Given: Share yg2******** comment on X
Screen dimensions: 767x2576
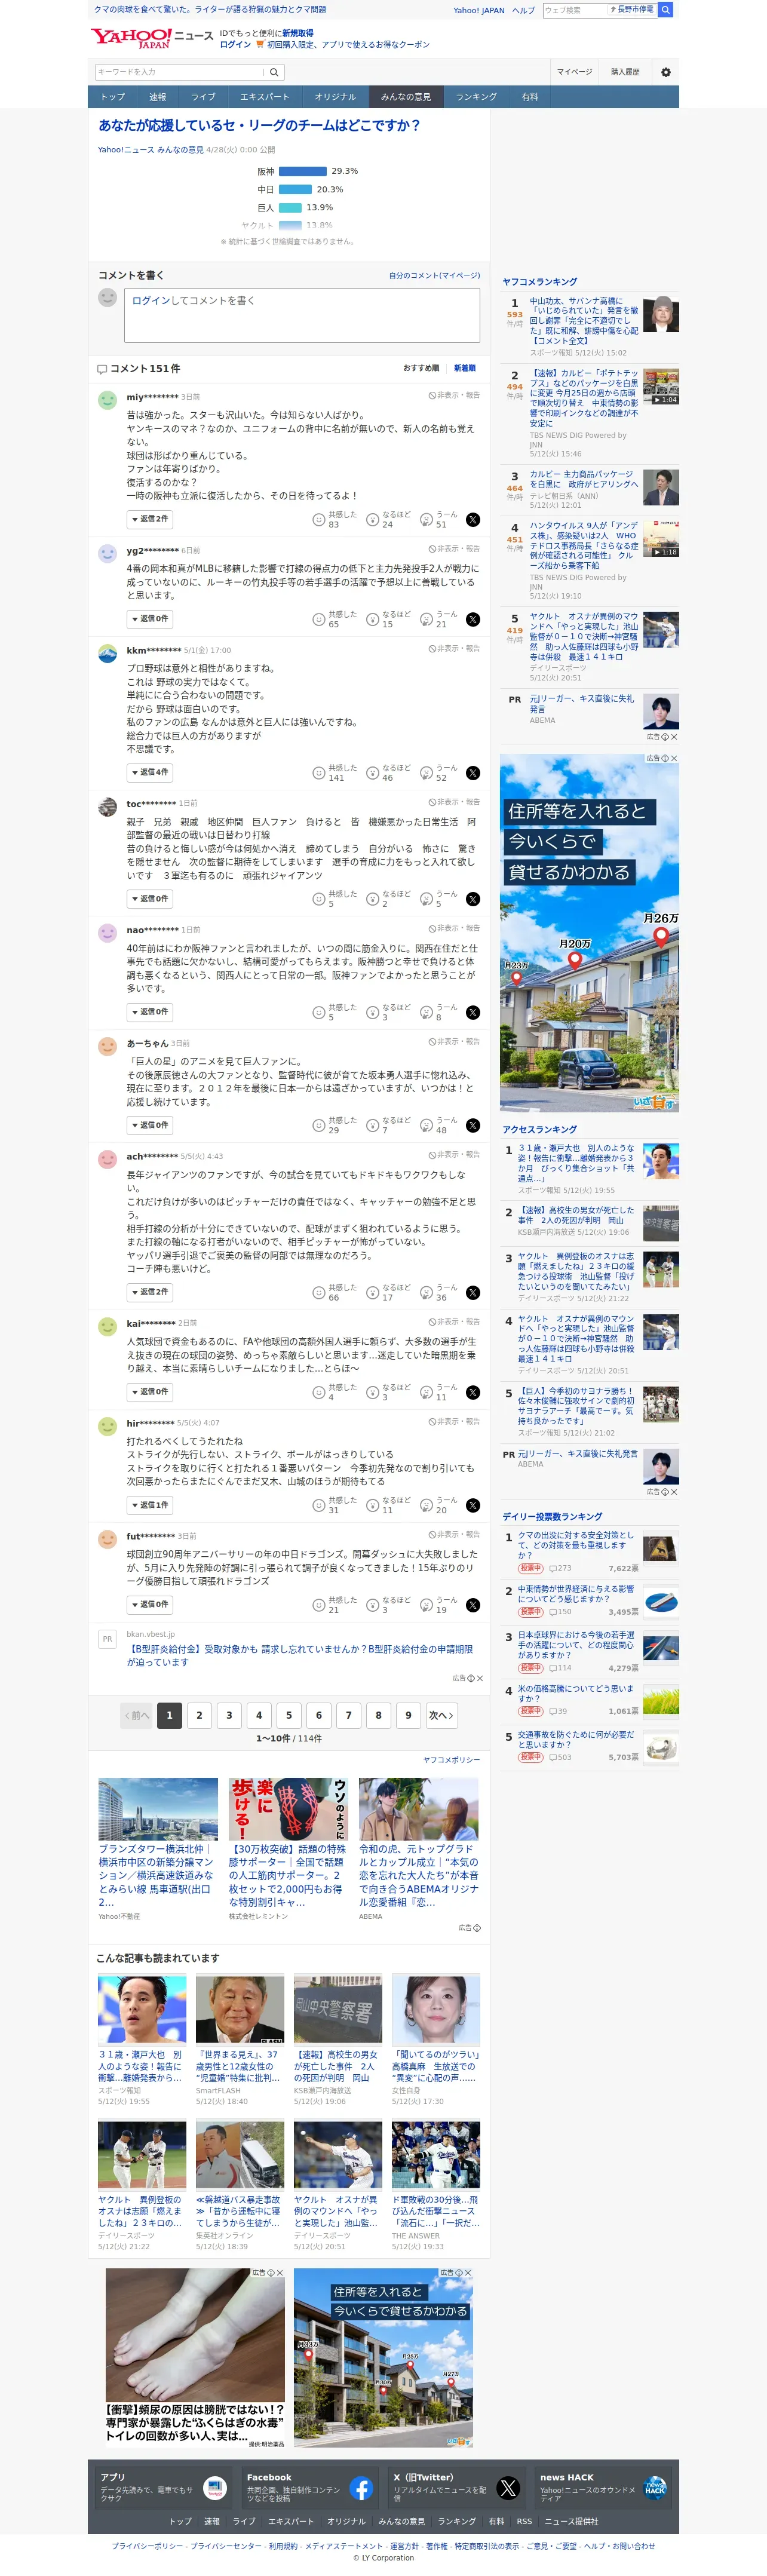Looking at the screenshot, I should 473,620.
